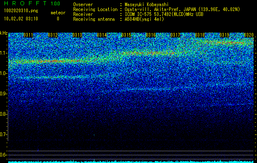Screen dimensions: 257x163
Task: Click the version number 1.0.0
Action: tap(55, 4)
